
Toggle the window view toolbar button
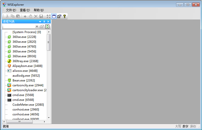pos(54,16)
